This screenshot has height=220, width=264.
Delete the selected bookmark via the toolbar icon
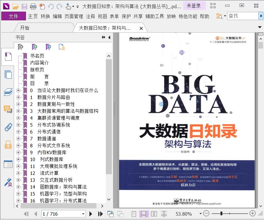tap(21, 47)
